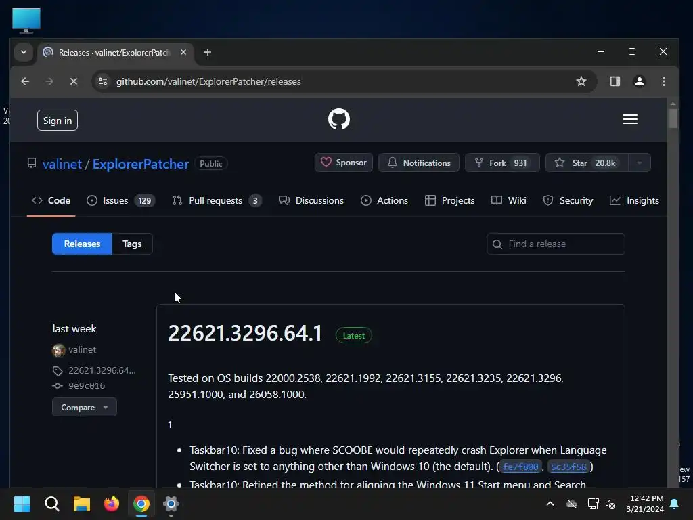This screenshot has height=520, width=693.
Task: Launch Firefox from taskbar
Action: tap(112, 504)
